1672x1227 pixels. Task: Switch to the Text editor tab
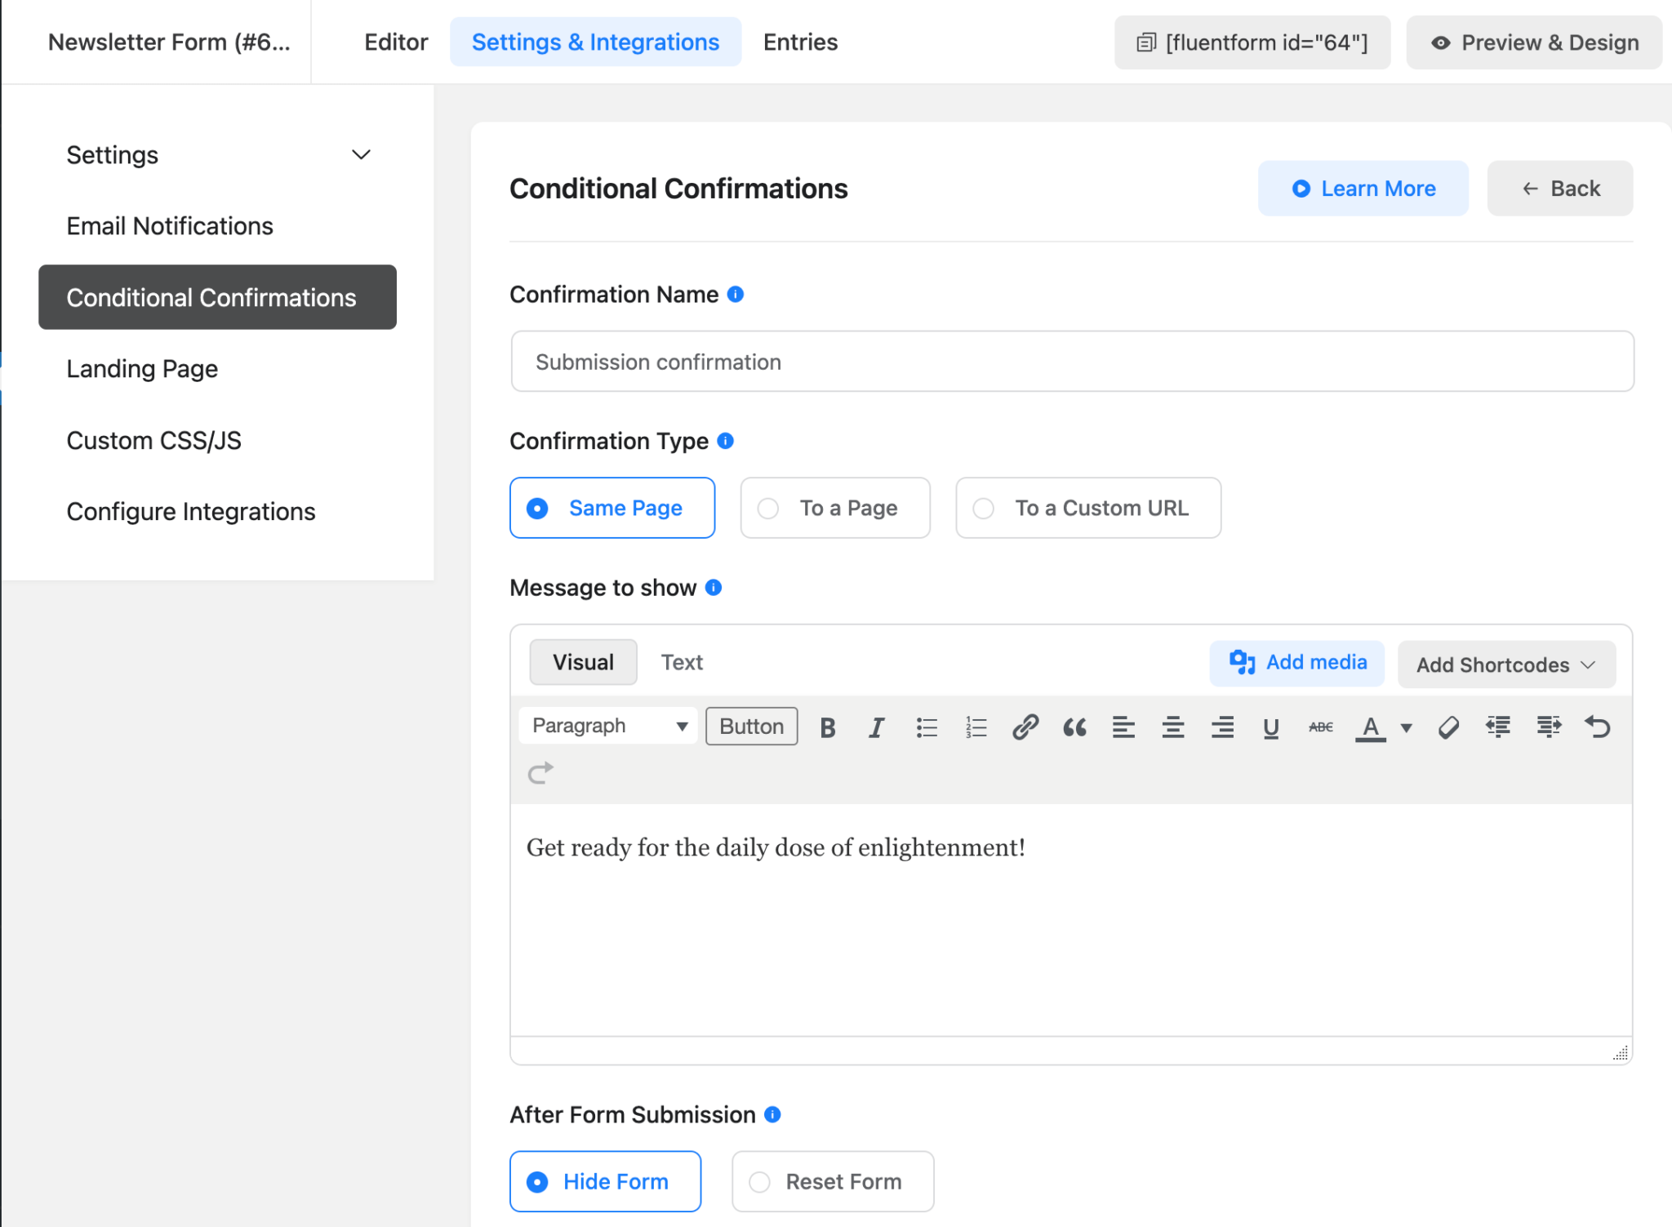[x=682, y=661]
